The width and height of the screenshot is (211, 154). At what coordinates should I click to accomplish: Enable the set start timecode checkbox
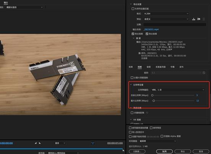(x=130, y=136)
